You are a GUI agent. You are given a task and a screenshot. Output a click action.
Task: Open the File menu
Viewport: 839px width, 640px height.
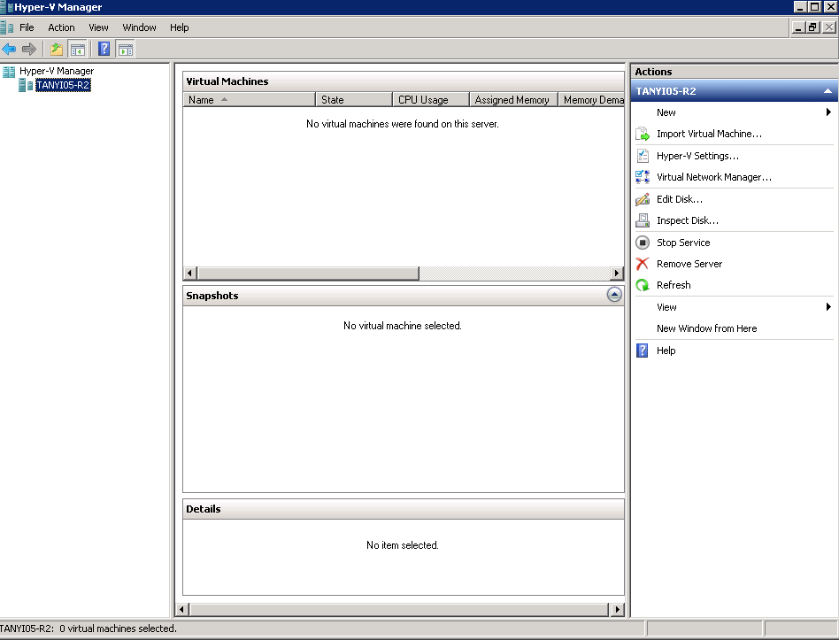tap(27, 27)
